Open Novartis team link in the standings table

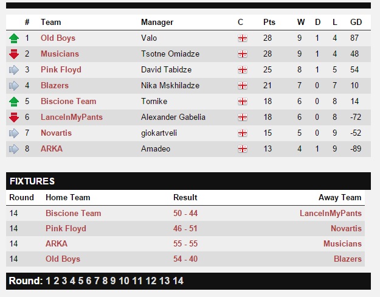tap(56, 133)
